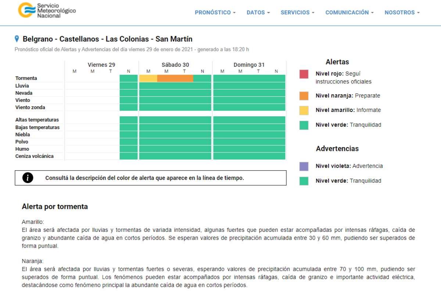Click the green Tranquilidad swatch under Alertas
The height and width of the screenshot is (295, 441).
304,125
